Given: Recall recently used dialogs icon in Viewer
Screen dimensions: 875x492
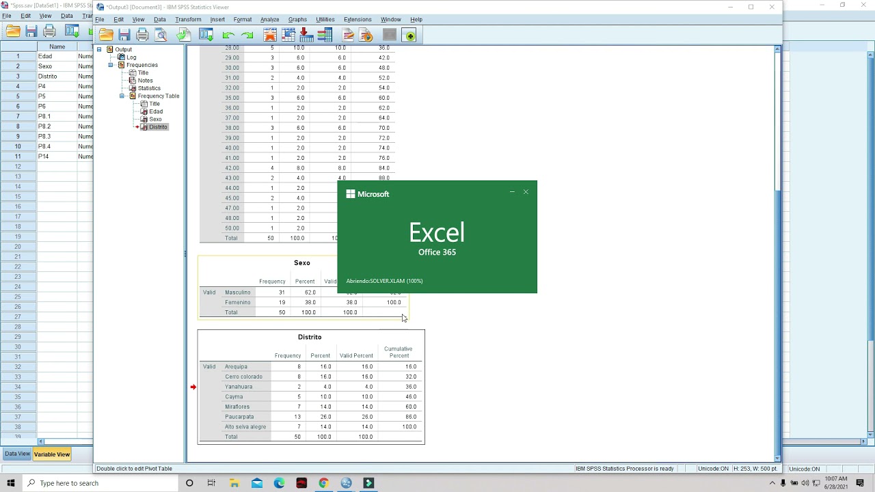Looking at the screenshot, I should tap(206, 35).
